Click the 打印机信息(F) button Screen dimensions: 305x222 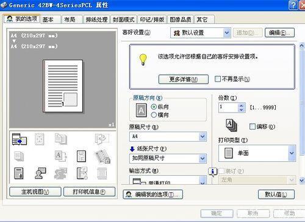pos(89,192)
